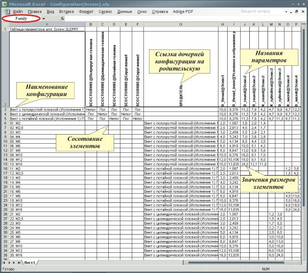
Task: Select row 15 header
Action: 5,164
